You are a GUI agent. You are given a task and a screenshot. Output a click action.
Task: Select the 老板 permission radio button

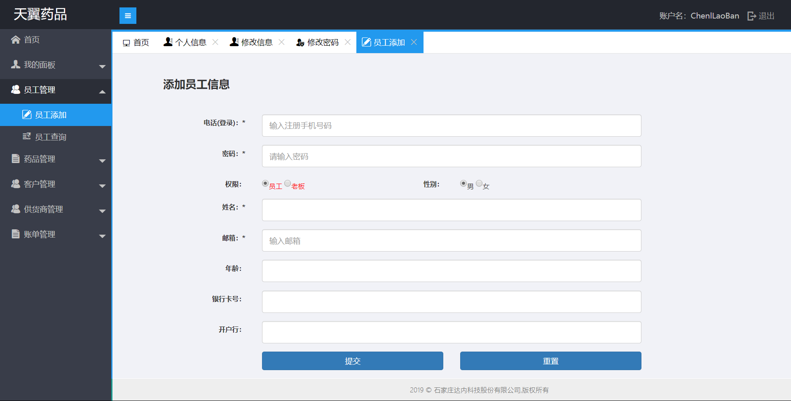288,184
